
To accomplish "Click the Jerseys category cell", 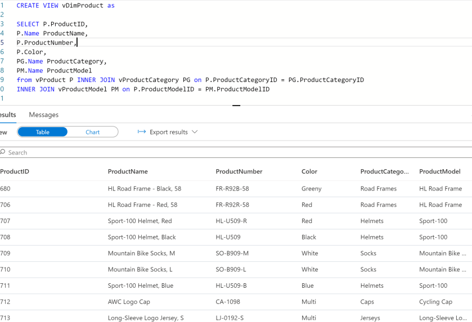I will (x=370, y=318).
